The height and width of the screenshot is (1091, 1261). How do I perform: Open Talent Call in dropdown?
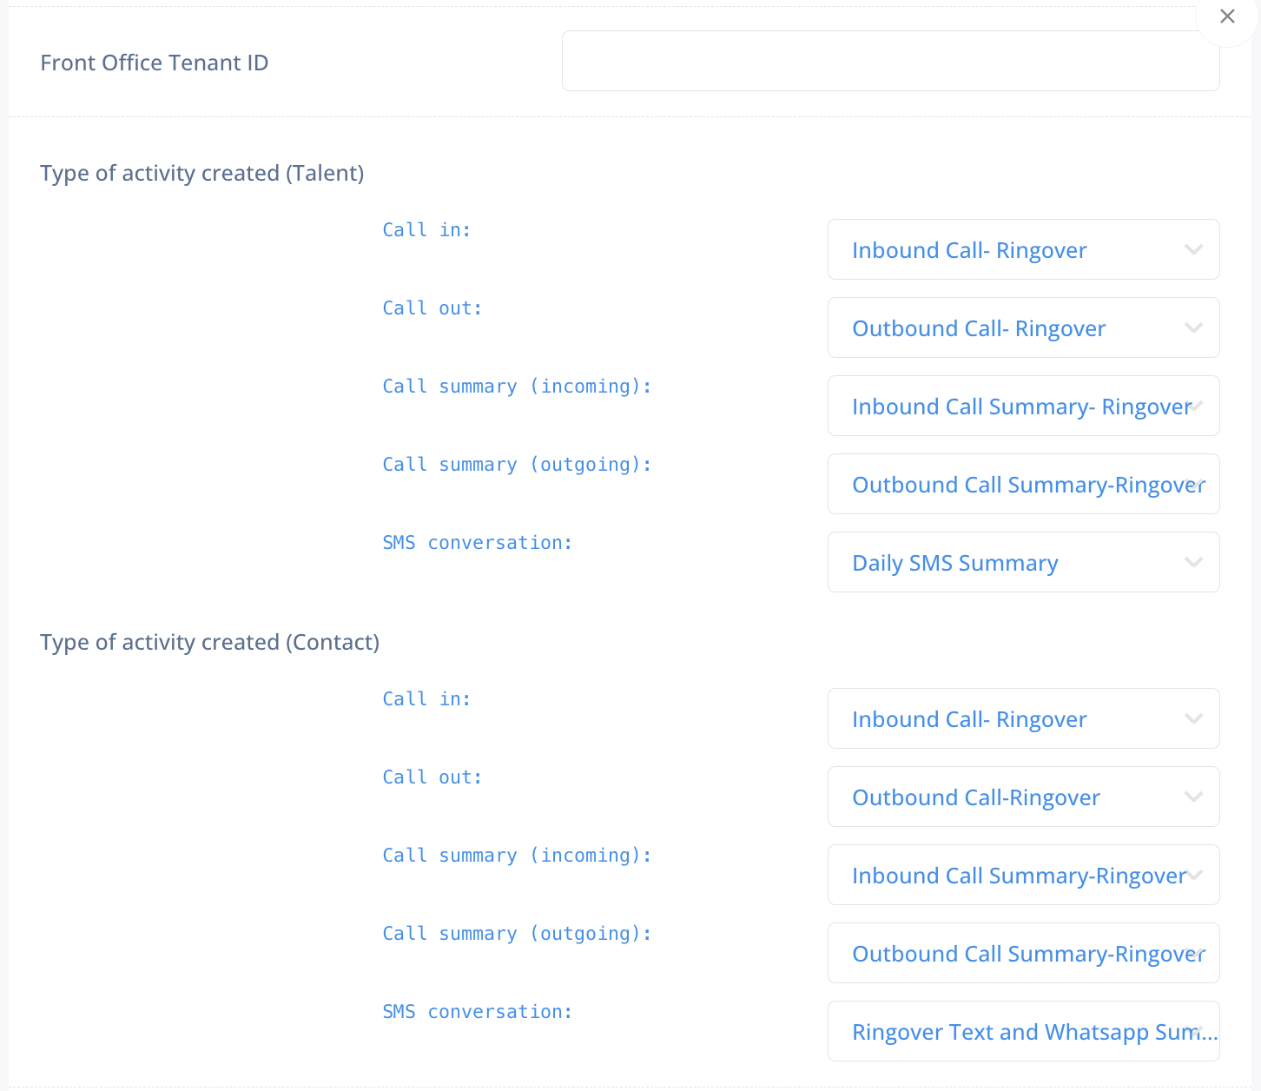pos(999,250)
